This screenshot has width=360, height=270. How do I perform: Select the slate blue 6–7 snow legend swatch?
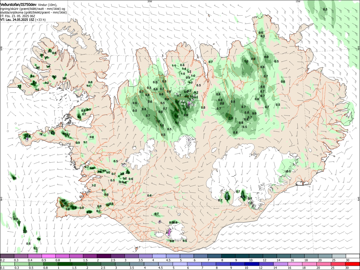[x=201, y=256]
